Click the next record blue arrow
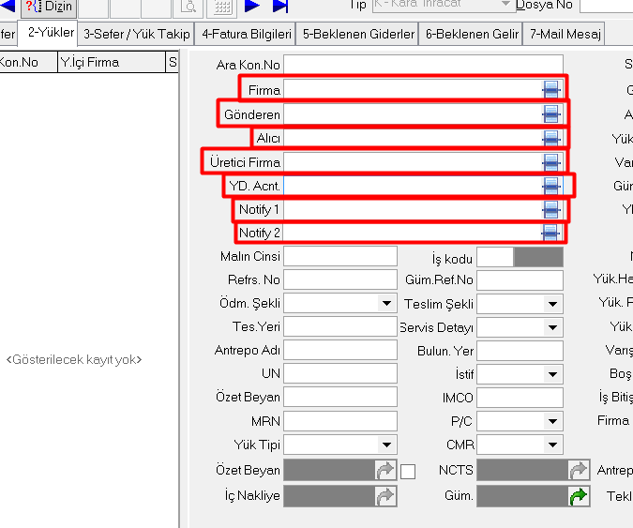 tap(252, 6)
